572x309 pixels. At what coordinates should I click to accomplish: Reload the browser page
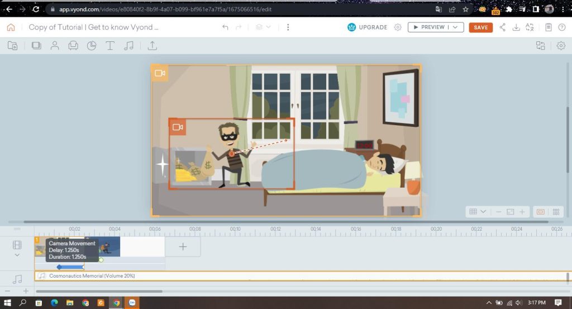36,9
